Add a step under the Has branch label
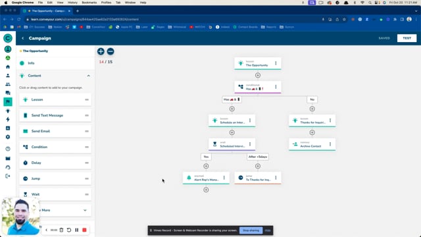 tap(232, 109)
